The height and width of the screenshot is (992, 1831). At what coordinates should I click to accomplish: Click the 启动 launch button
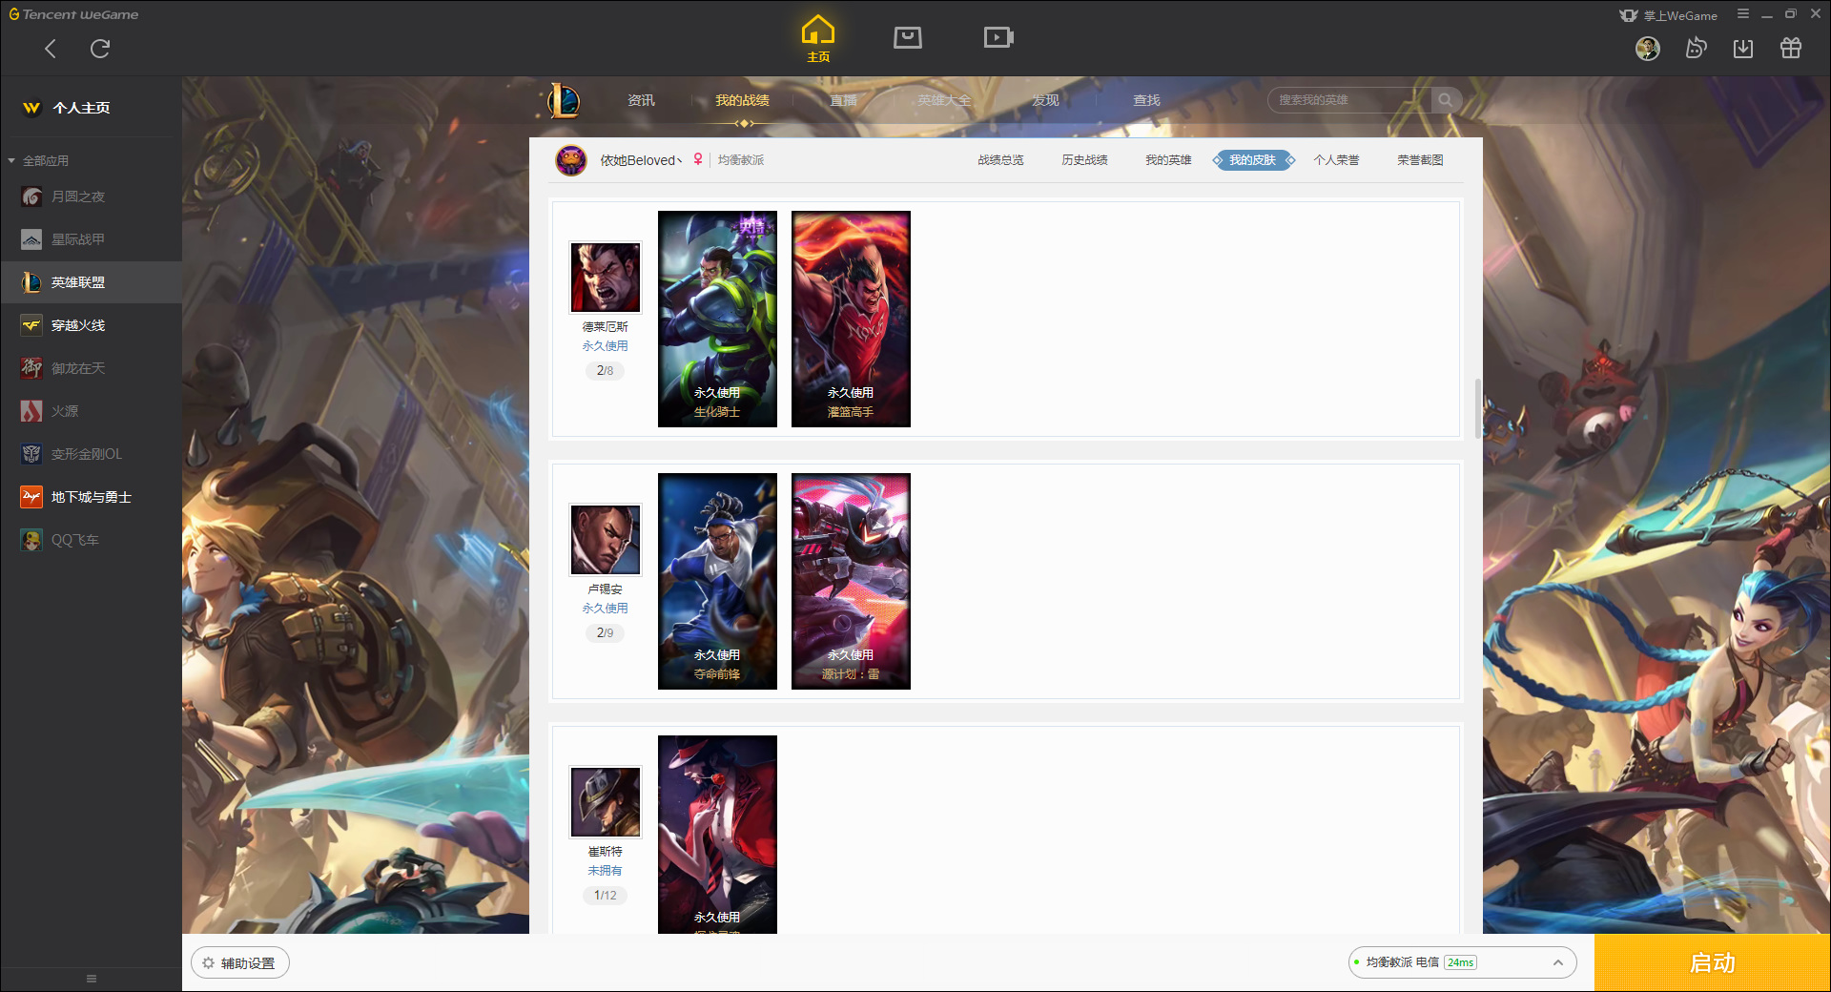pos(1712,962)
